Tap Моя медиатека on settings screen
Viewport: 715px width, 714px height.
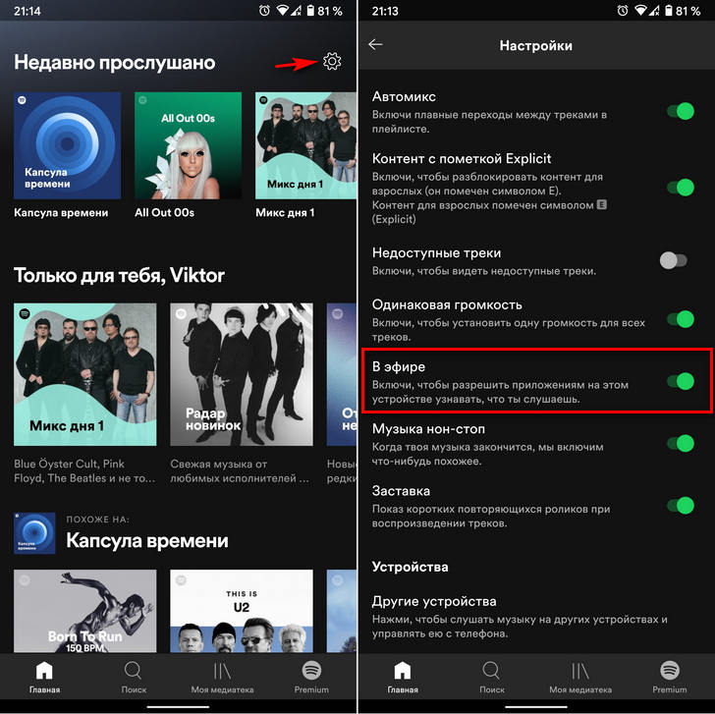coord(580,678)
